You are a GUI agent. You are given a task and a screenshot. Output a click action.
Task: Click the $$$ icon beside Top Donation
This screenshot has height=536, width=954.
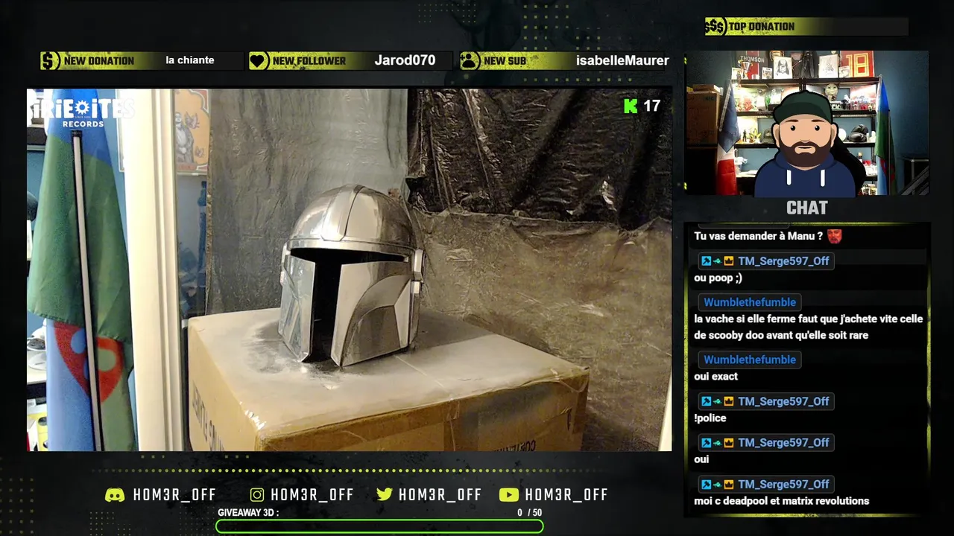click(715, 27)
